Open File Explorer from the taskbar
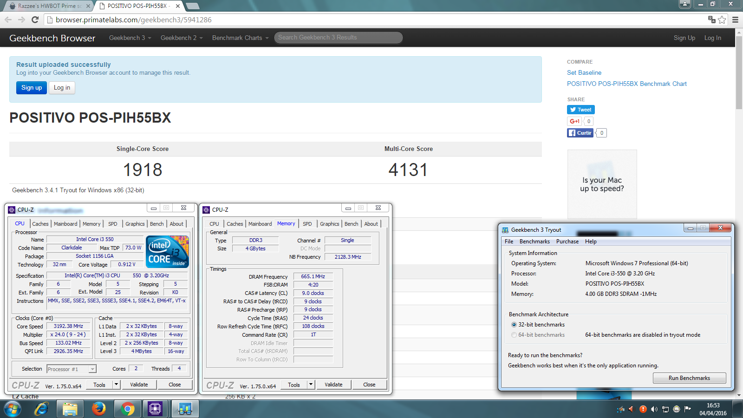The height and width of the screenshot is (418, 743). click(x=70, y=409)
